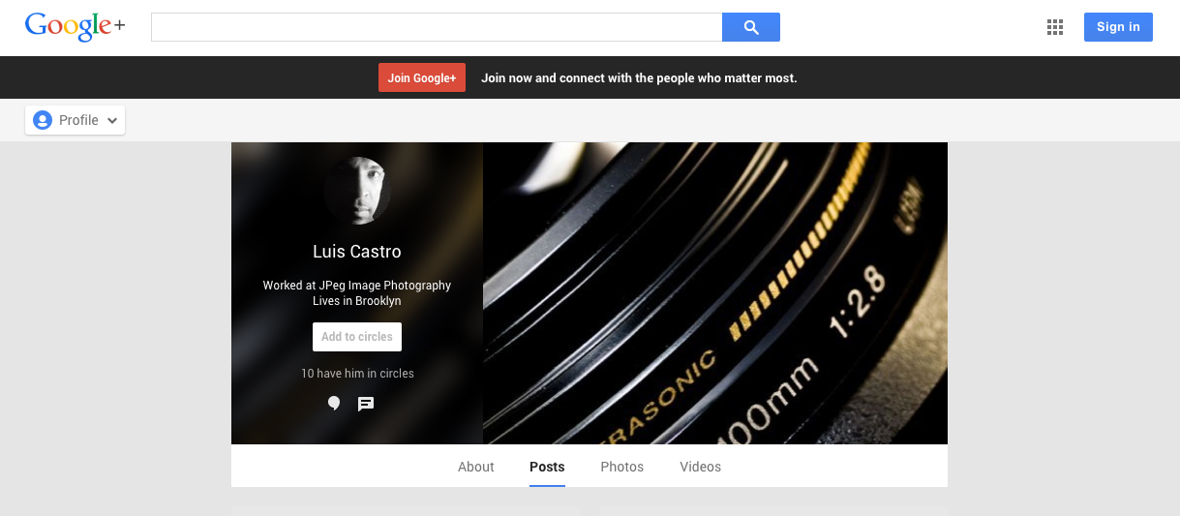Click the red Join Google+ button

[421, 78]
